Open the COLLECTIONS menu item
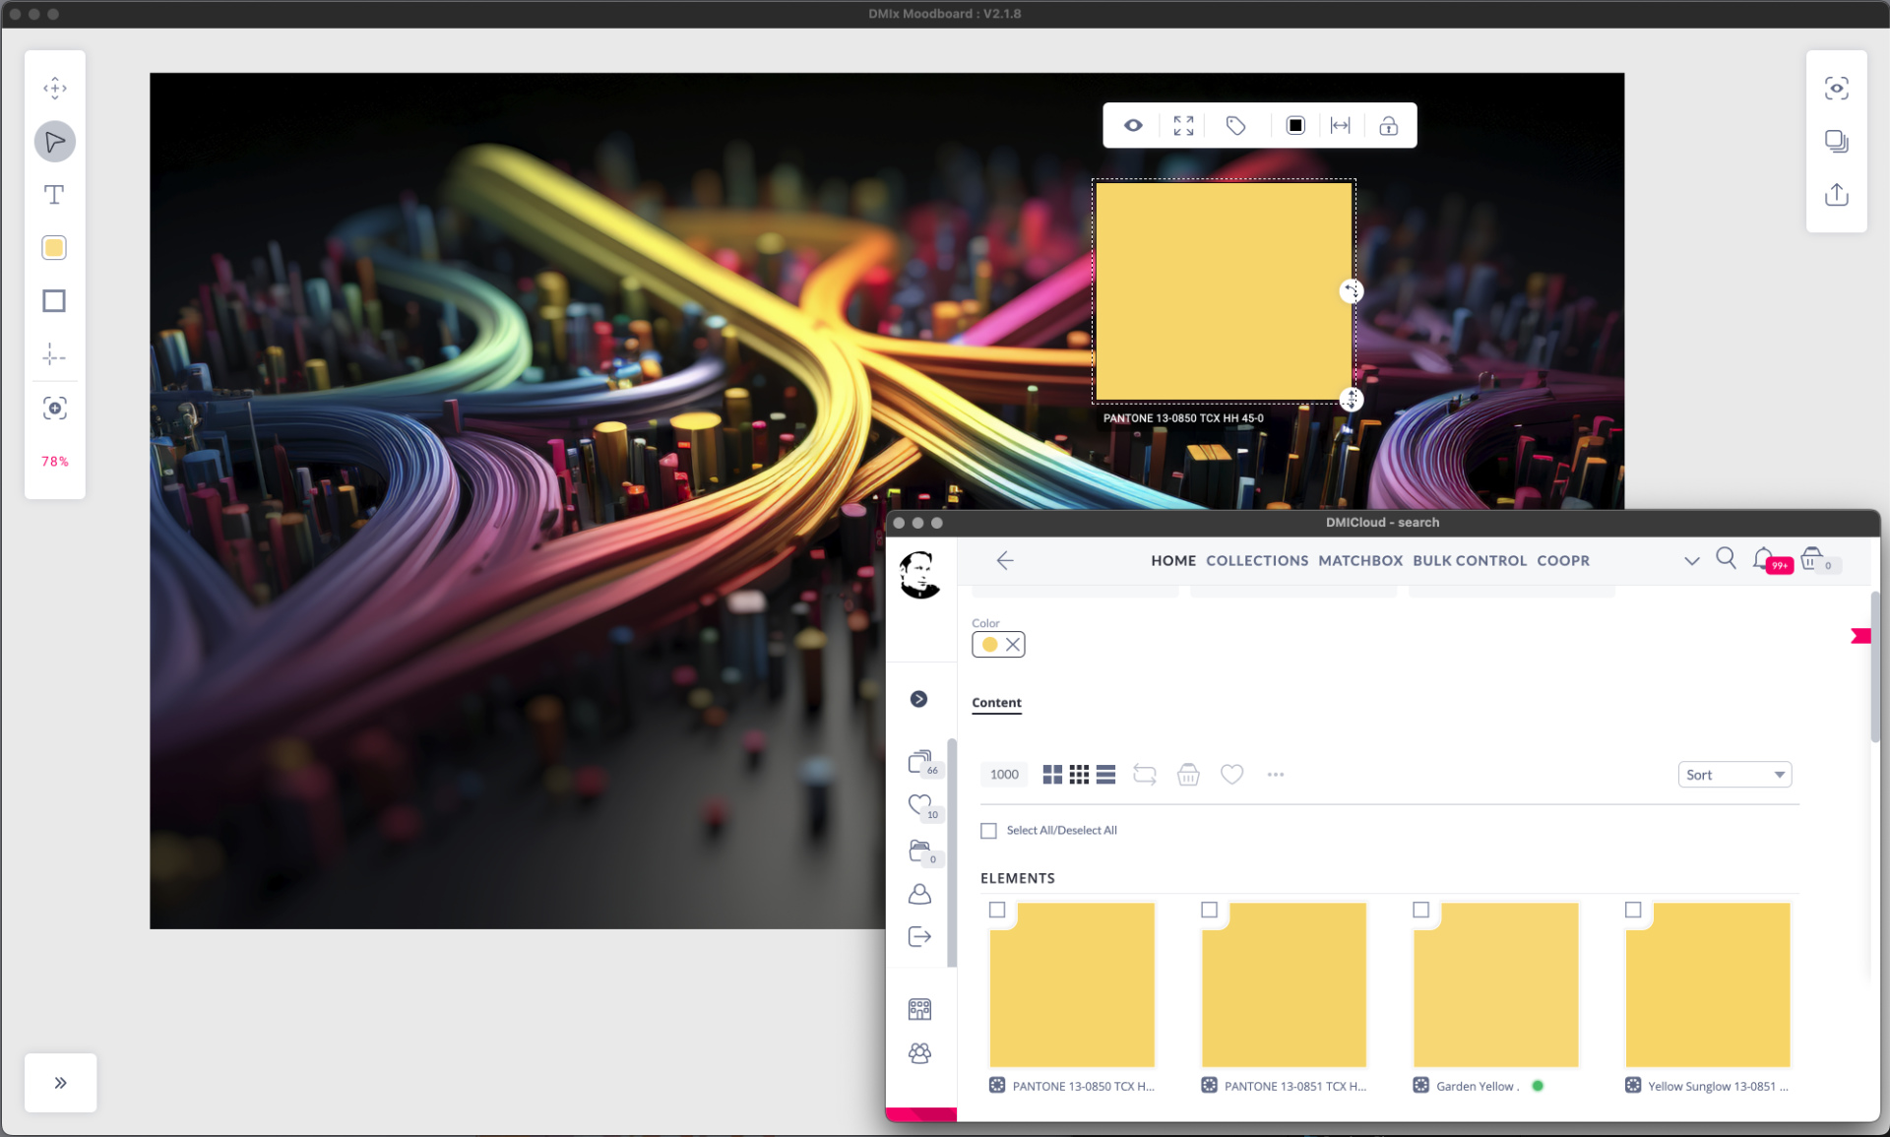Viewport: 1890px width, 1137px height. pyautogui.click(x=1257, y=561)
